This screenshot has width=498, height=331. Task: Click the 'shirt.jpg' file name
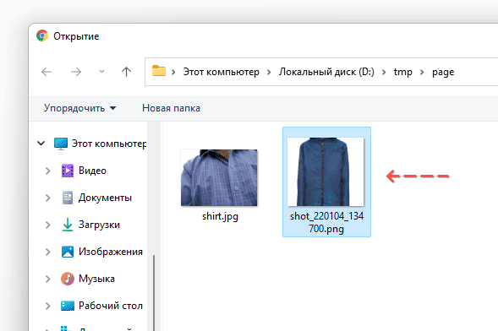[220, 216]
